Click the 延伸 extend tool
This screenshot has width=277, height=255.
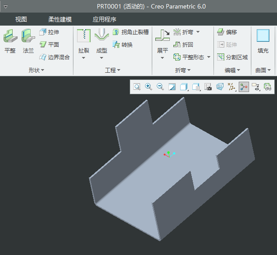tap(227, 44)
